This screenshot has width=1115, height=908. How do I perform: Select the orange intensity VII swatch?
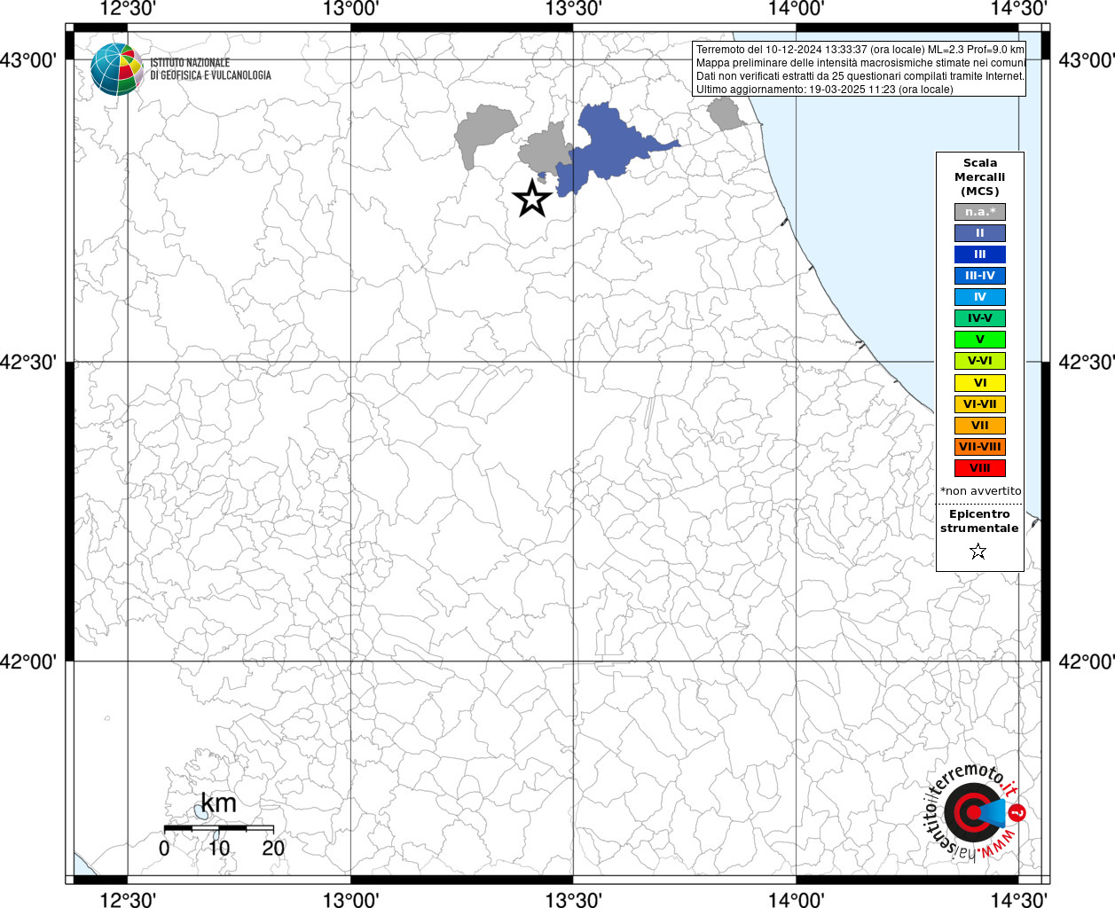[x=980, y=426]
